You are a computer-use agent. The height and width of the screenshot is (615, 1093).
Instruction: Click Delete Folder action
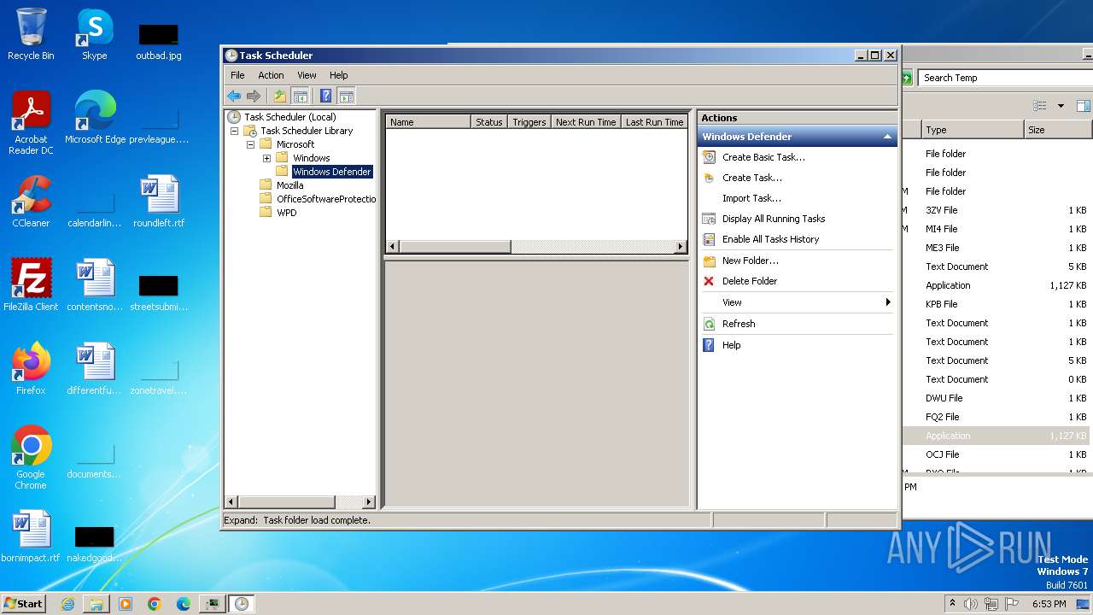[x=749, y=281]
